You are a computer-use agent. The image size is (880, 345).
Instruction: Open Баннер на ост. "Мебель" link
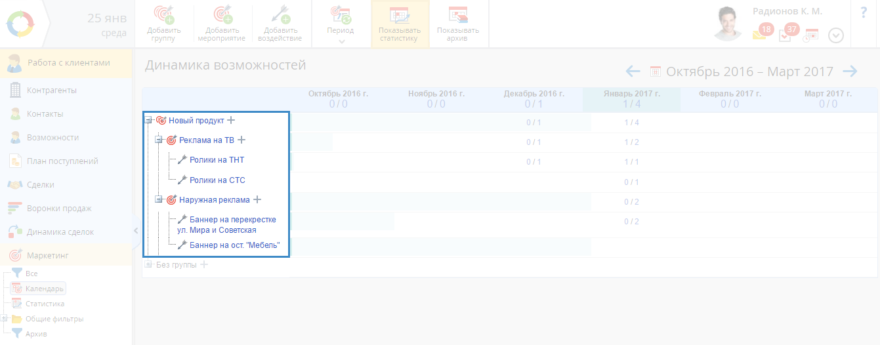tap(235, 245)
